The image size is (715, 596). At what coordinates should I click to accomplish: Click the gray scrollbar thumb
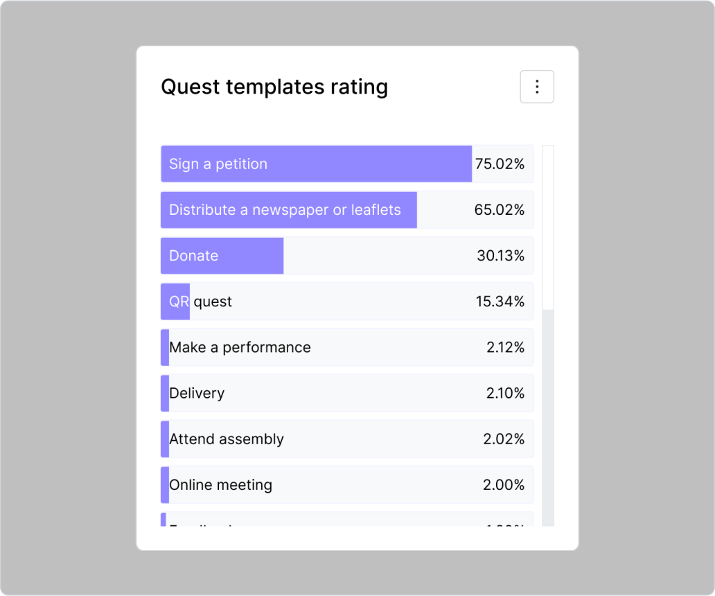click(548, 417)
